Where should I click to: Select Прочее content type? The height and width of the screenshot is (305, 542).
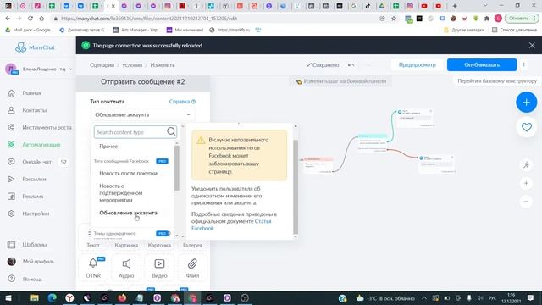[108, 147]
